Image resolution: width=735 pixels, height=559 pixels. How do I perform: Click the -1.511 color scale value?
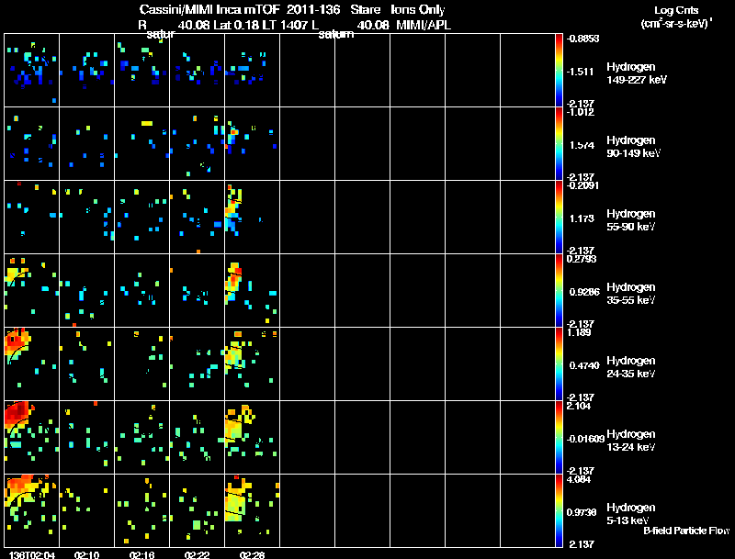[580, 72]
